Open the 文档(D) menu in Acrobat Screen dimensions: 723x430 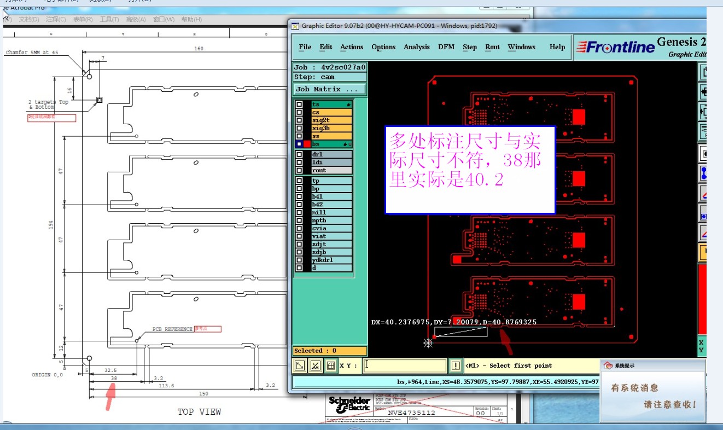click(x=29, y=20)
